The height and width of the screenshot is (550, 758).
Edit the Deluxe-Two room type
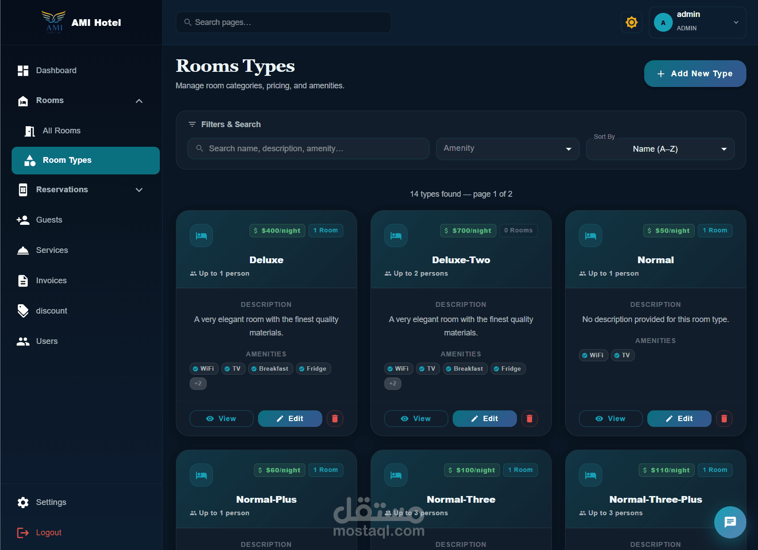click(485, 418)
